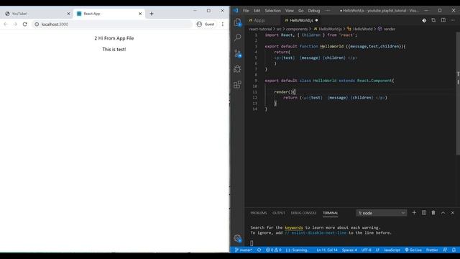This screenshot has width=460, height=259.
Task: Go forward in Chrome browser
Action: point(15,24)
